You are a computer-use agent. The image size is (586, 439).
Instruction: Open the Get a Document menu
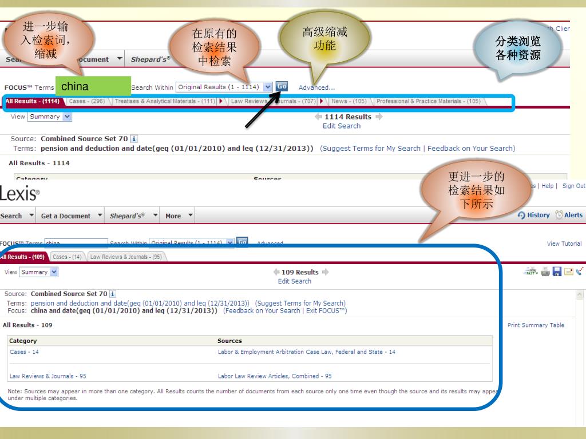point(66,215)
